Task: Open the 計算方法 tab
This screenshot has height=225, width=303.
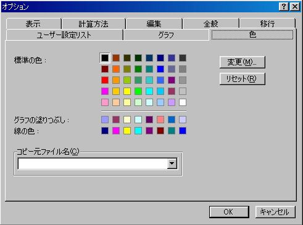Action: point(94,24)
